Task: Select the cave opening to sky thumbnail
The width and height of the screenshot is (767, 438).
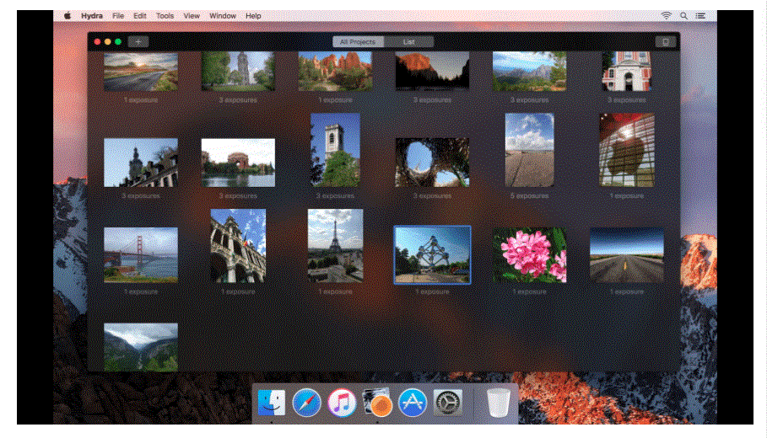Action: [x=432, y=163]
